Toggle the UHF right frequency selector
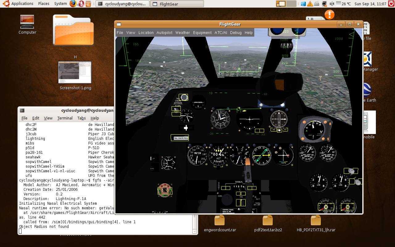 point(252,188)
